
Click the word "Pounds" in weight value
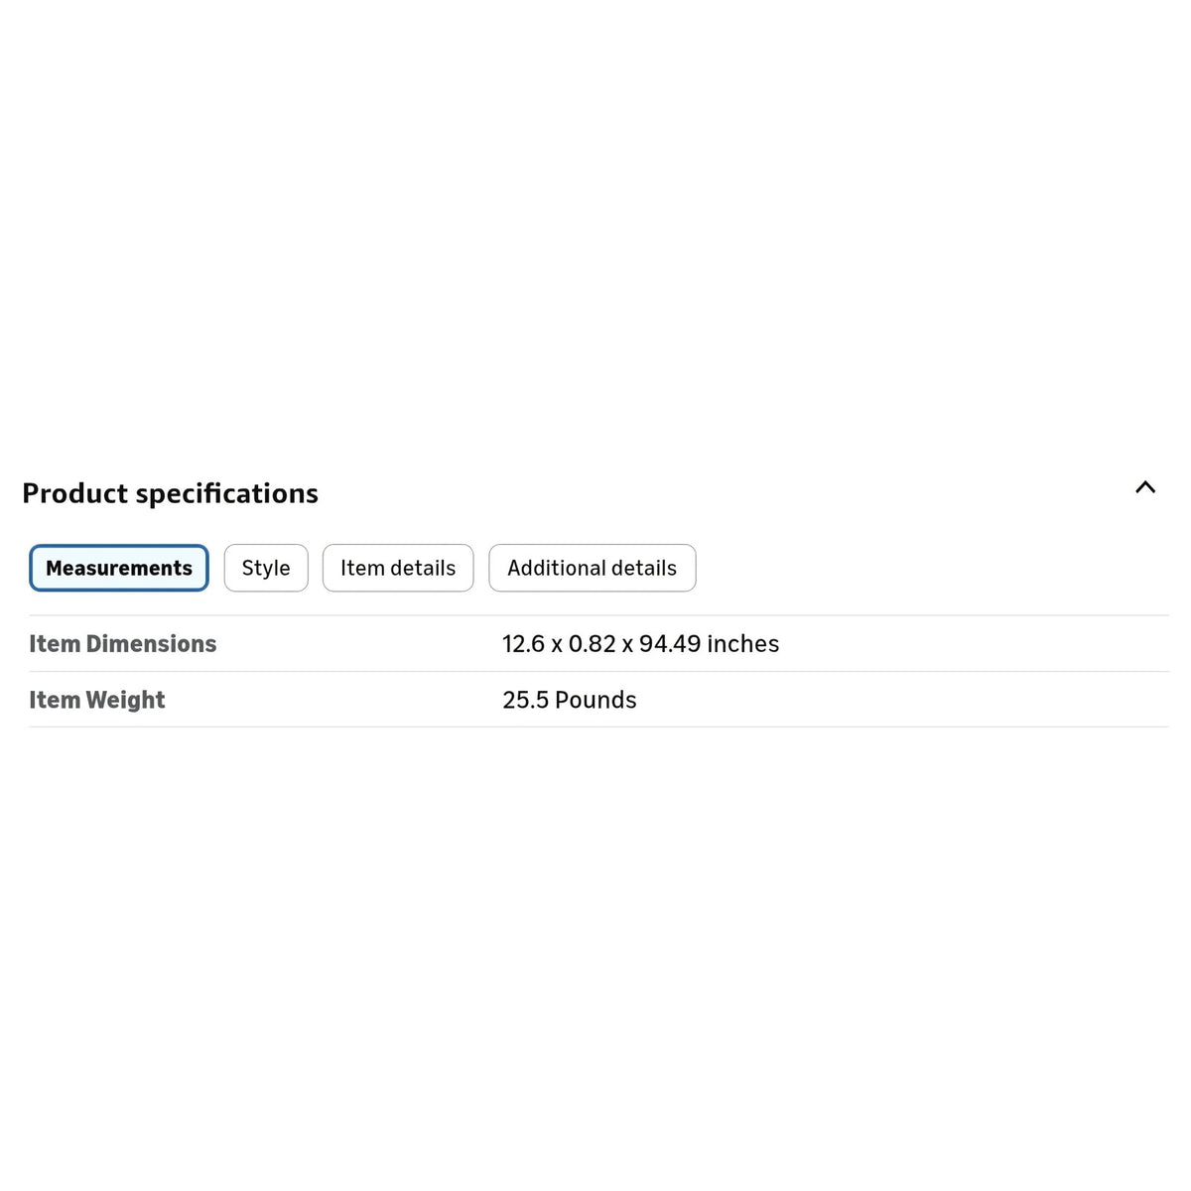(x=595, y=700)
